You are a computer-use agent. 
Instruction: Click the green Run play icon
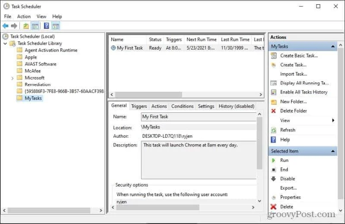click(273, 160)
